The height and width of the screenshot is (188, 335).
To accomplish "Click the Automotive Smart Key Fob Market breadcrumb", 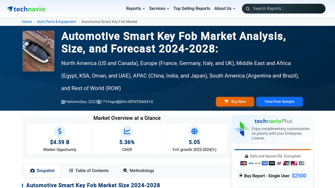I will pyautogui.click(x=109, y=22).
